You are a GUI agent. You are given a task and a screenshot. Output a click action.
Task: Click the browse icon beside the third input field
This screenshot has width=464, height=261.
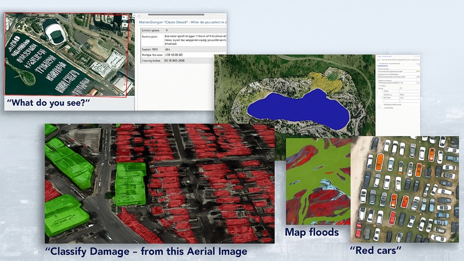click(x=418, y=83)
